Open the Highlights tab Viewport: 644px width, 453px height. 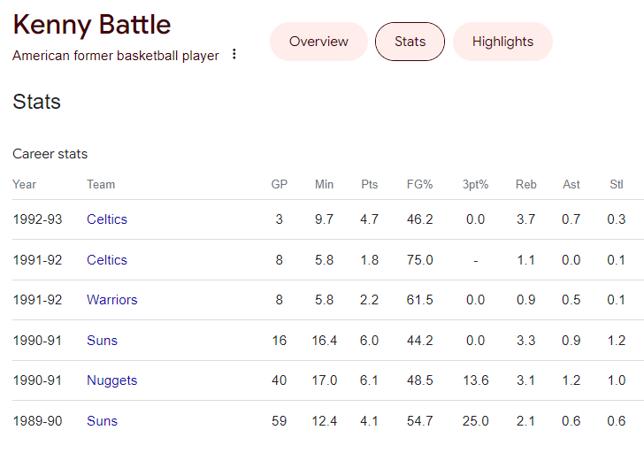tap(502, 42)
